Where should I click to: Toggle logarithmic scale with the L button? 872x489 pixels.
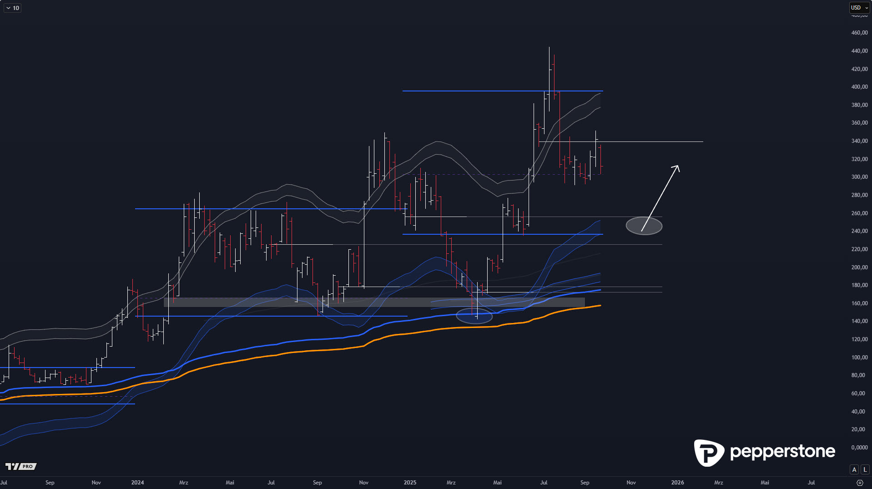[865, 469]
